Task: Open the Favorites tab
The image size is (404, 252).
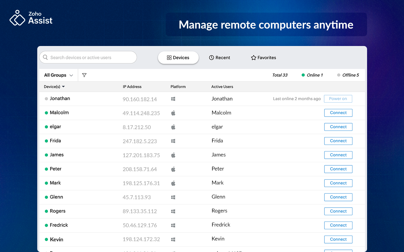Action: 263,58
